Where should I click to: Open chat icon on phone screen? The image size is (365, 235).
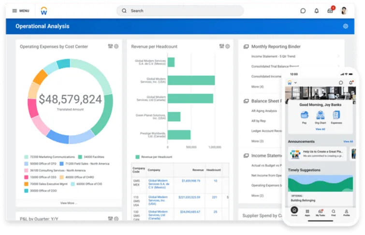click(341, 83)
